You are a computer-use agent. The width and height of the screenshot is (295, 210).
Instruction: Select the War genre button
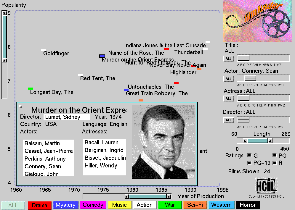click(x=170, y=205)
